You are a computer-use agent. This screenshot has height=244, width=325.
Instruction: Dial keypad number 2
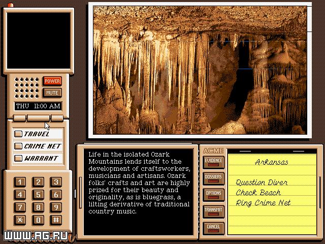pyautogui.click(x=38, y=182)
